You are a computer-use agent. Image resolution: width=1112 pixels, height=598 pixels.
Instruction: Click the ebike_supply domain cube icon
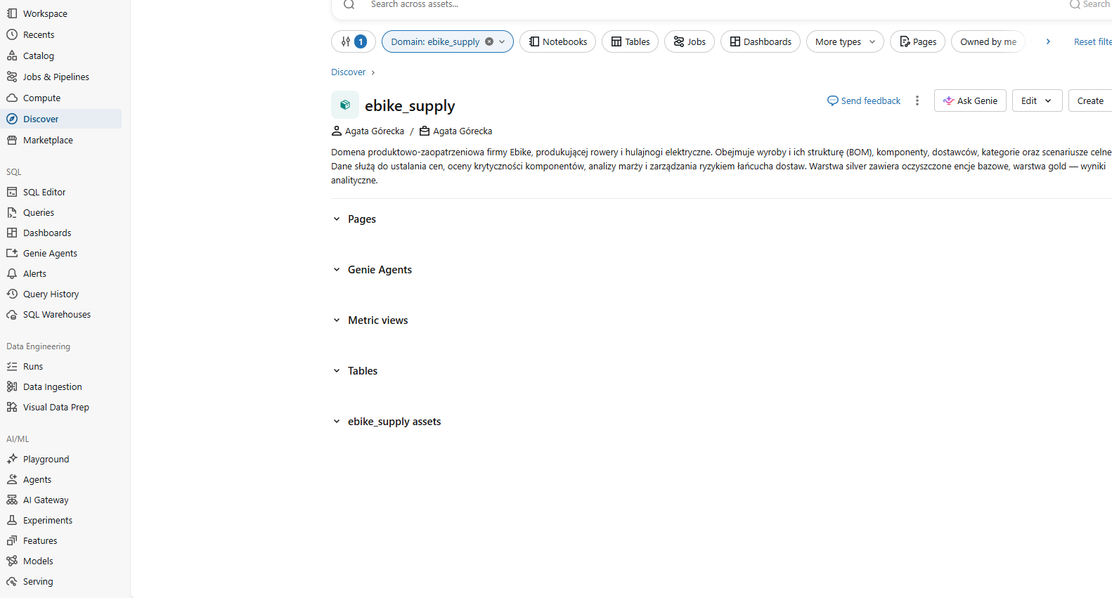[345, 105]
